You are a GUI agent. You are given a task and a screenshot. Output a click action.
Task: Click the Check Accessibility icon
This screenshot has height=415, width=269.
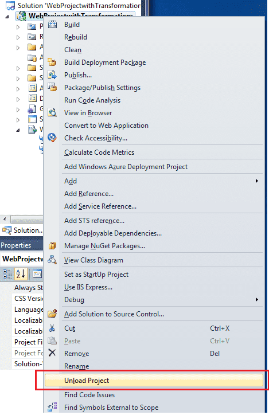coord(52,138)
